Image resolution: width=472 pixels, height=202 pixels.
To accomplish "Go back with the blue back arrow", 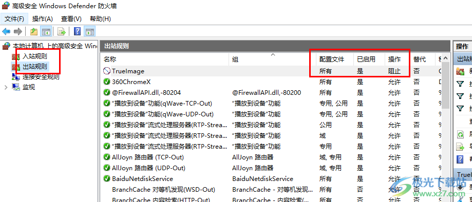I will tap(6, 31).
